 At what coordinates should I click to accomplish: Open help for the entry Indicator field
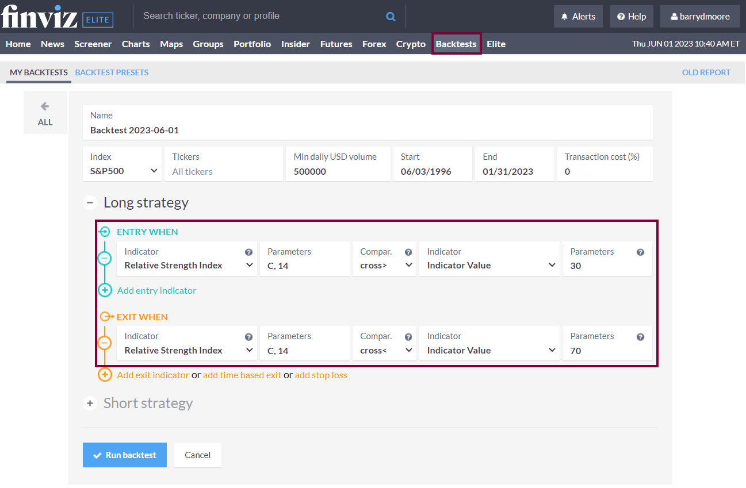pos(248,252)
